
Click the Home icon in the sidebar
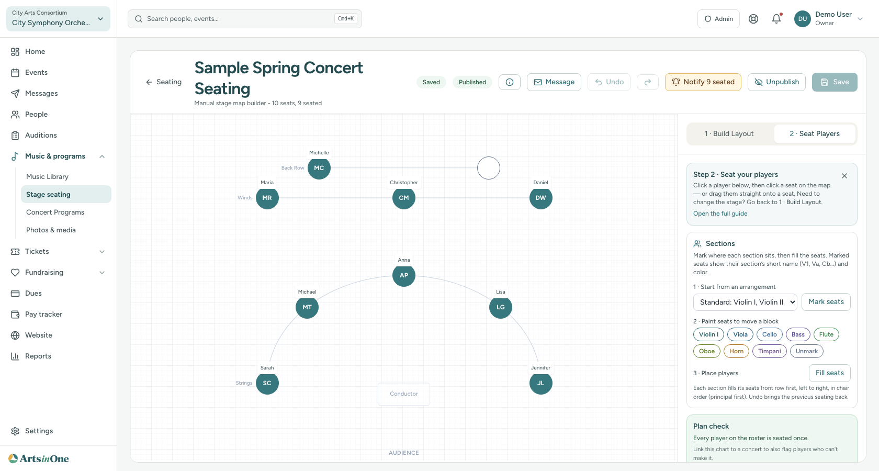pyautogui.click(x=15, y=52)
